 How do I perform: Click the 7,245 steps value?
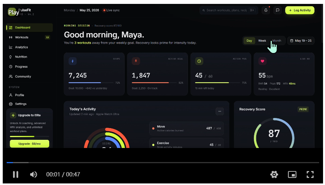coord(78,76)
